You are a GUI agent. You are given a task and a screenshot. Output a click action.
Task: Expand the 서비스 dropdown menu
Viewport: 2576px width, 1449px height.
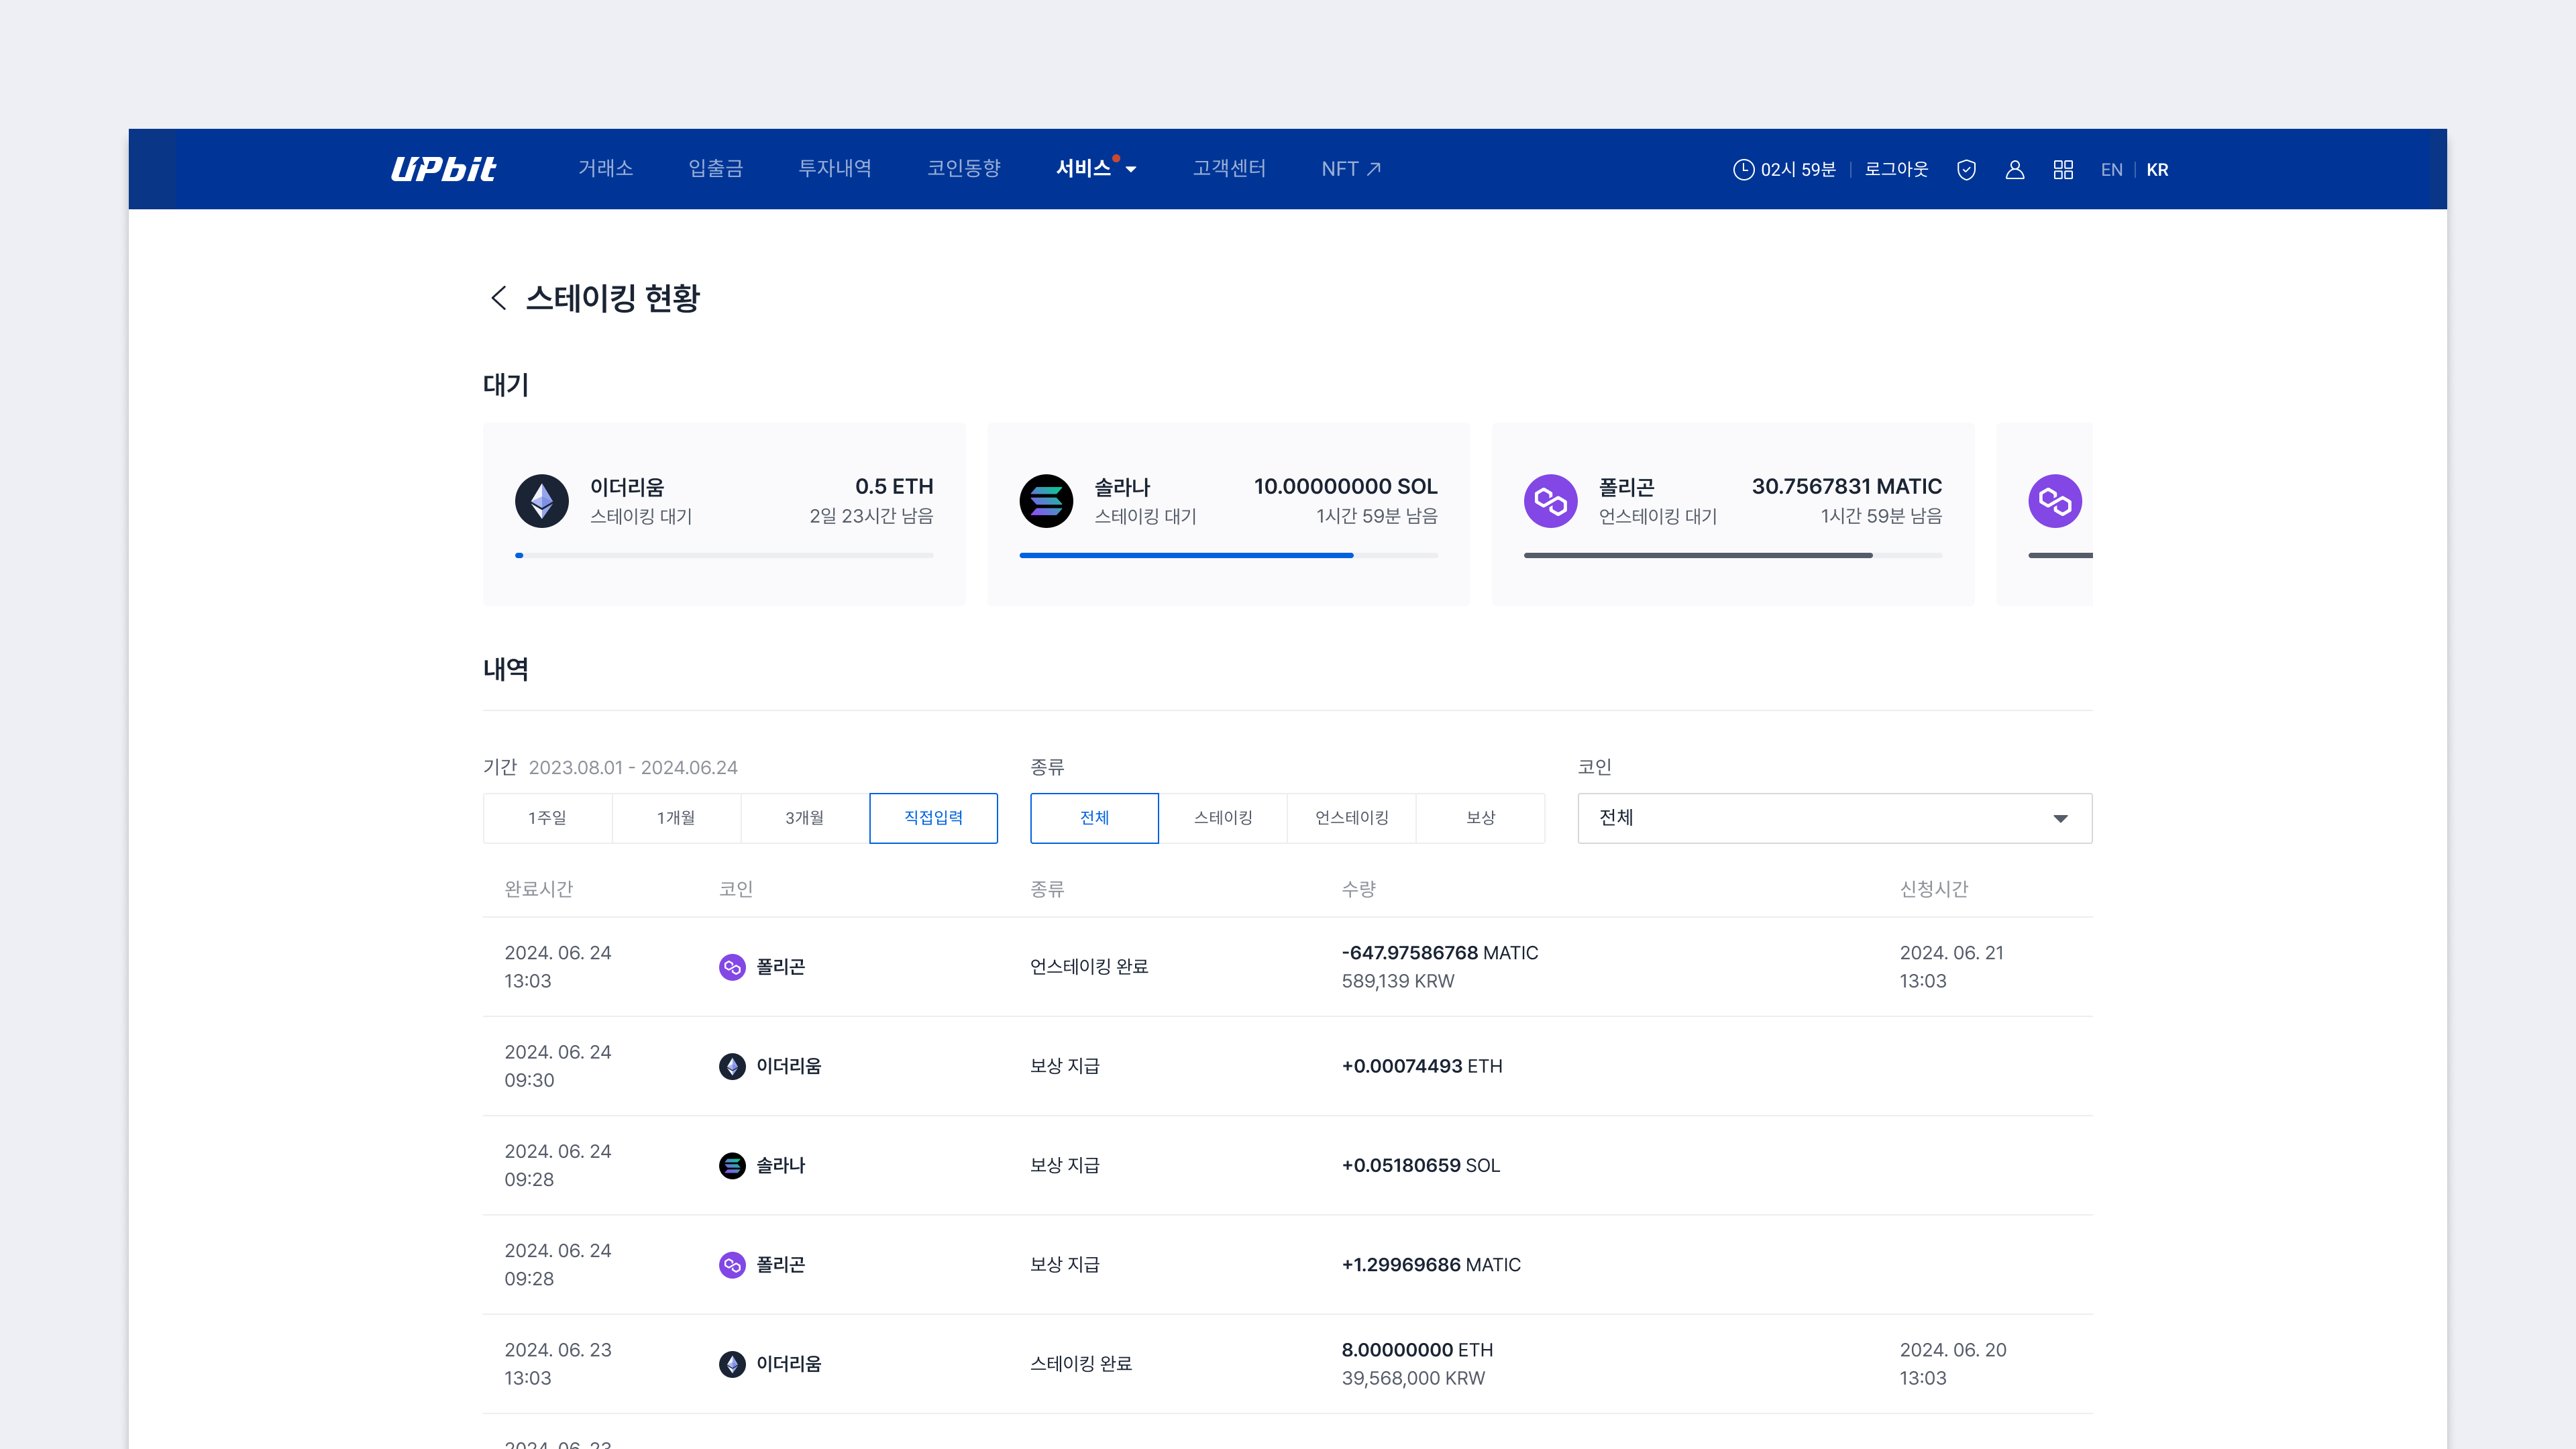[1096, 169]
